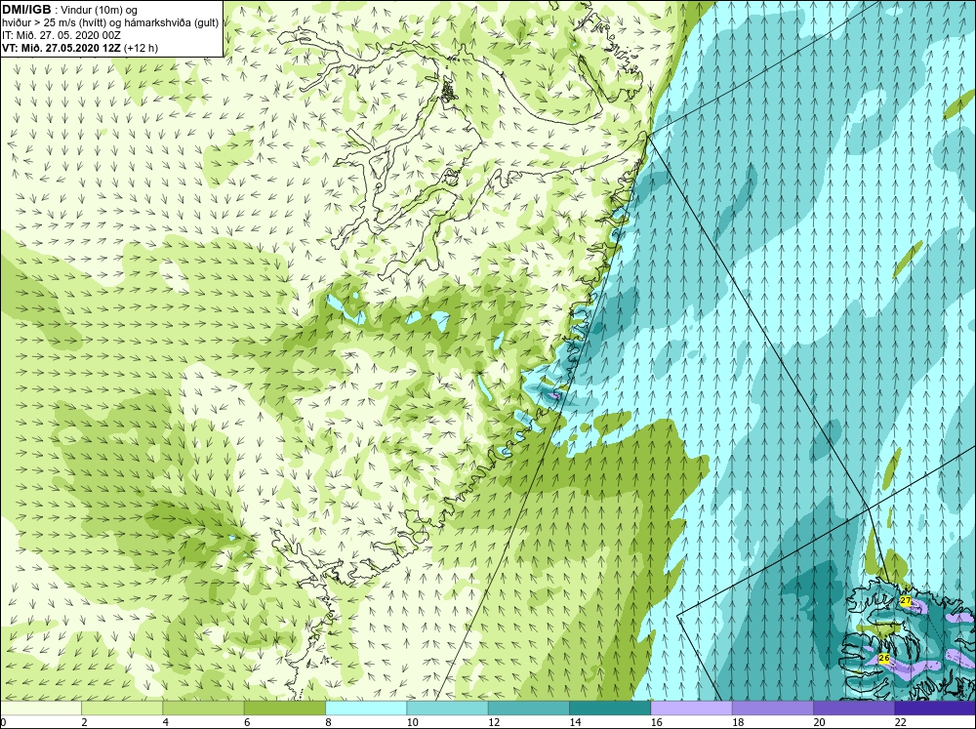This screenshot has height=729, width=976.
Task: Click the legend scale number "4"
Action: point(166,722)
